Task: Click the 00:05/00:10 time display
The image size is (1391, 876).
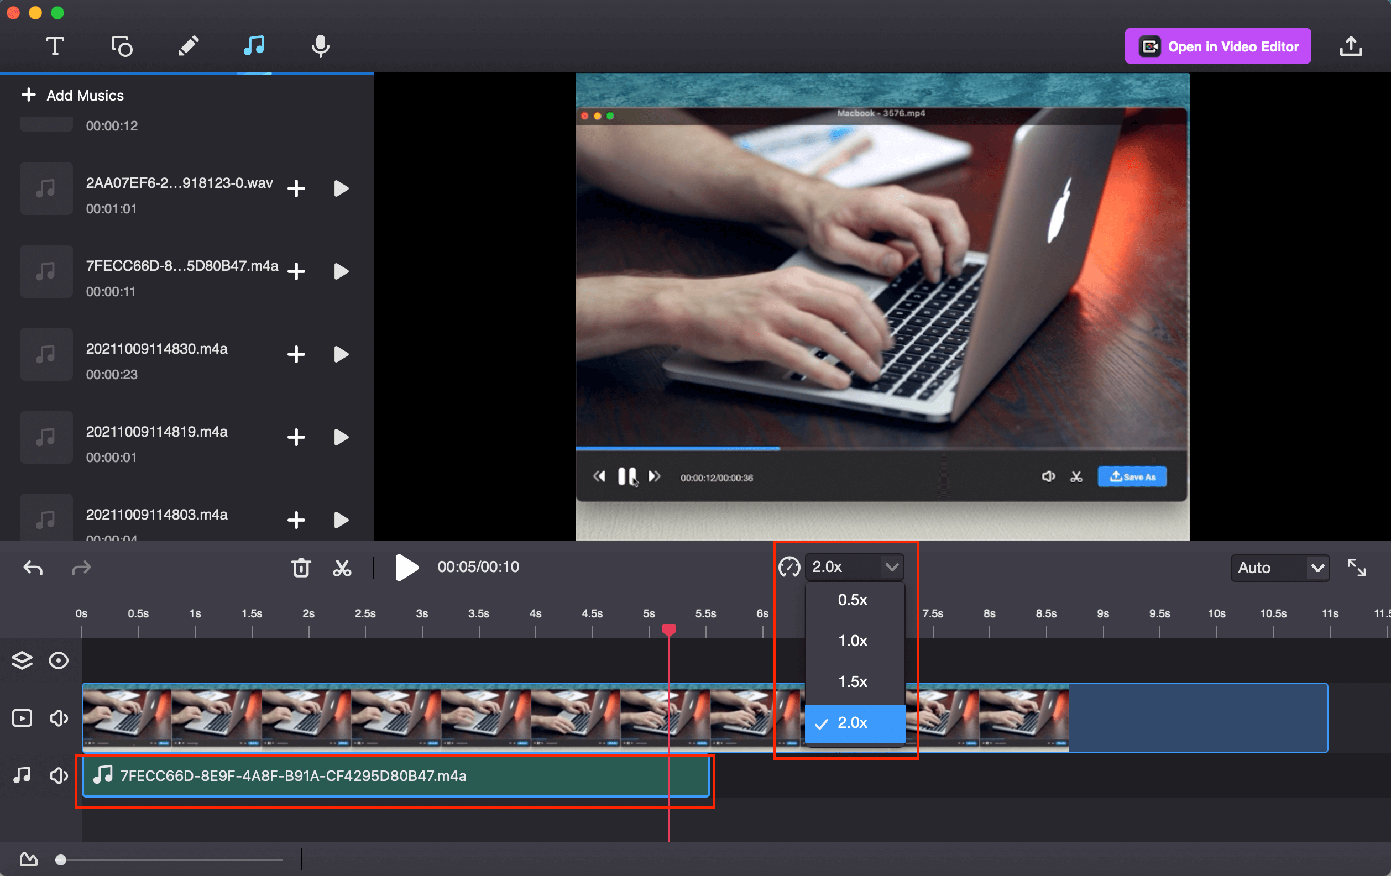Action: tap(478, 567)
